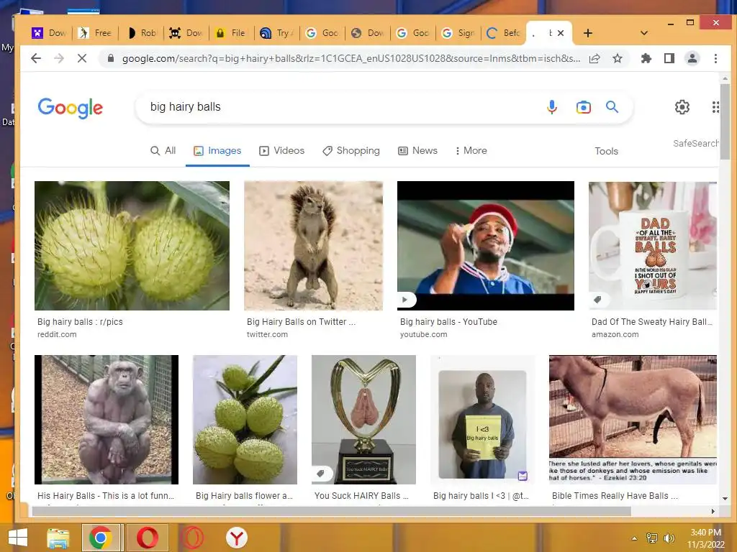
Task: Switch to the Videos tab
Action: click(x=282, y=151)
